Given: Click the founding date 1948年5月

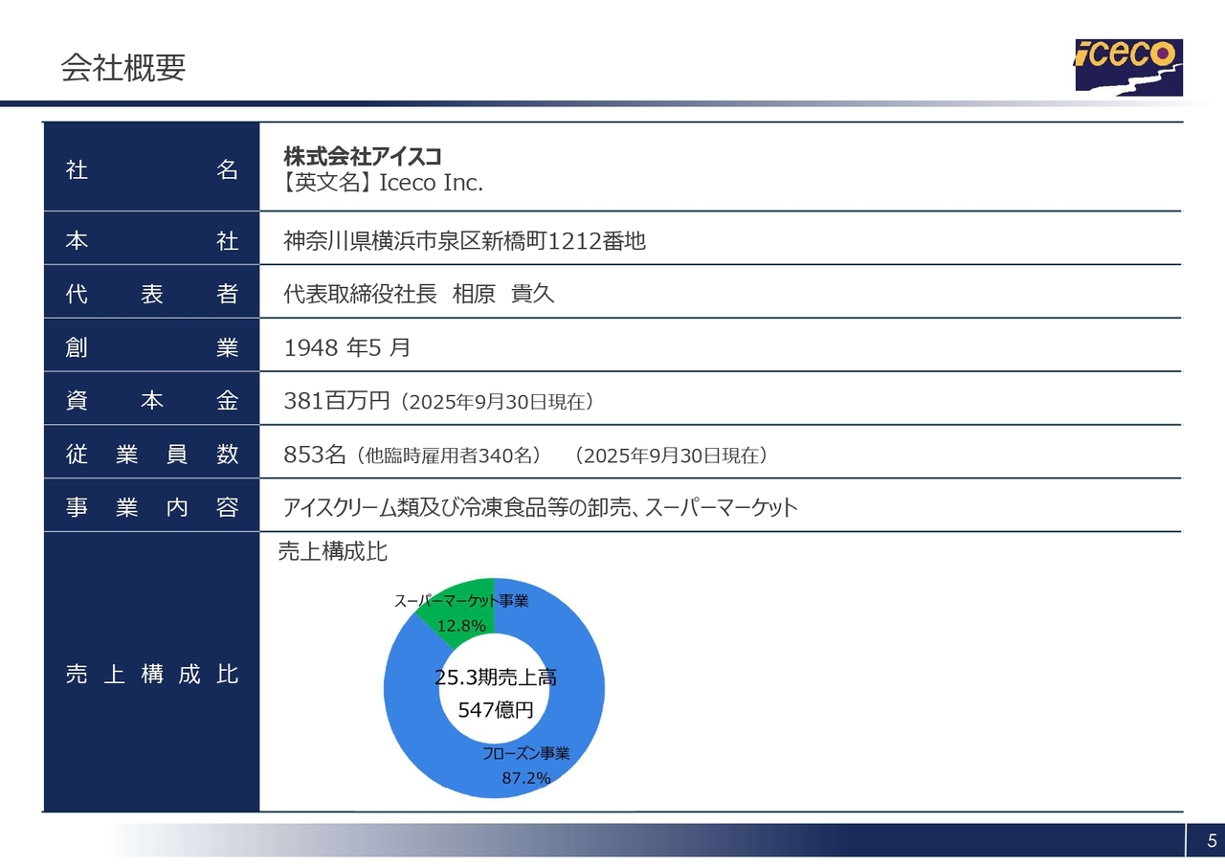Looking at the screenshot, I should (x=346, y=348).
